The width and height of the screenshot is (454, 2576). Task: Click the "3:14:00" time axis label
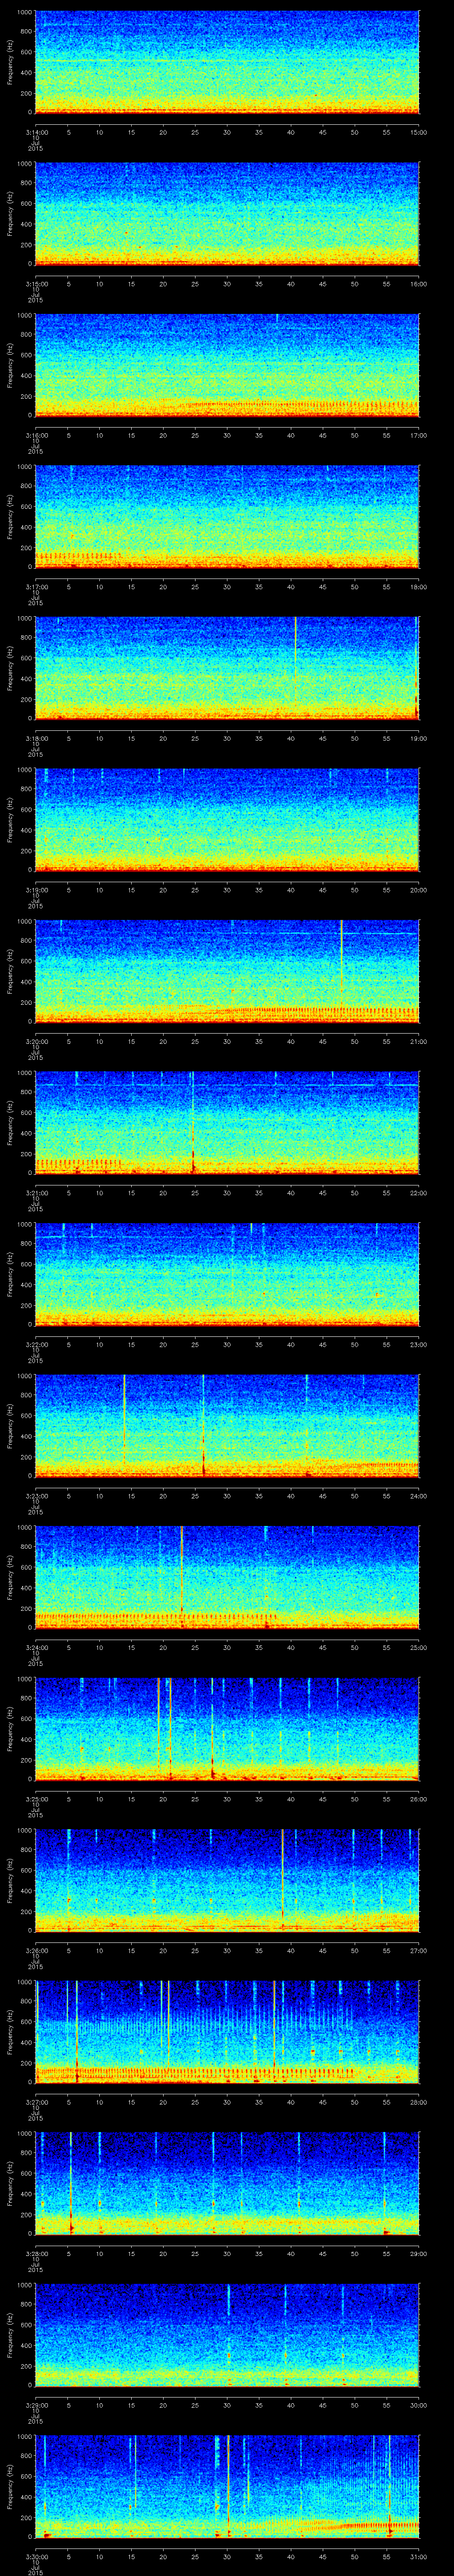37,132
